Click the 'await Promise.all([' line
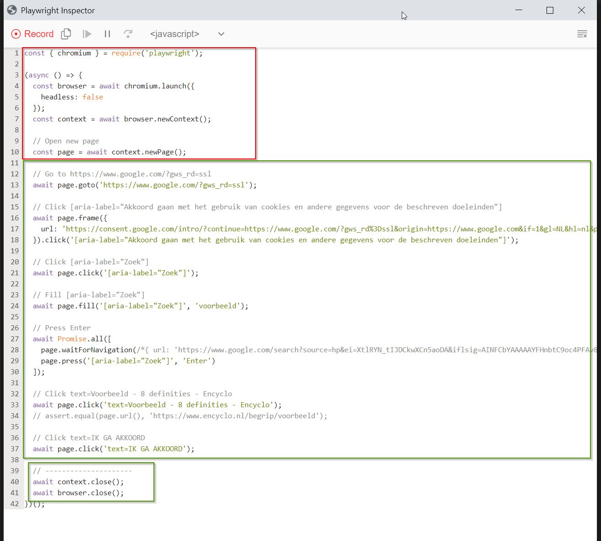The image size is (601, 541). [x=72, y=339]
